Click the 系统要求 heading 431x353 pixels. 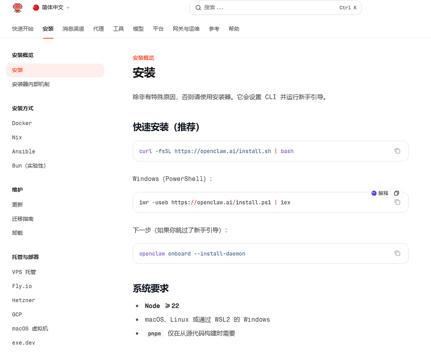coord(151,289)
